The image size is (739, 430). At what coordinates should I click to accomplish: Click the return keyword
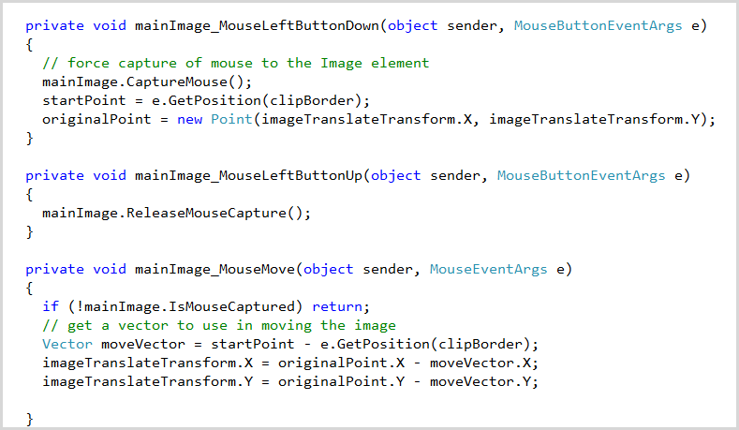click(337, 307)
